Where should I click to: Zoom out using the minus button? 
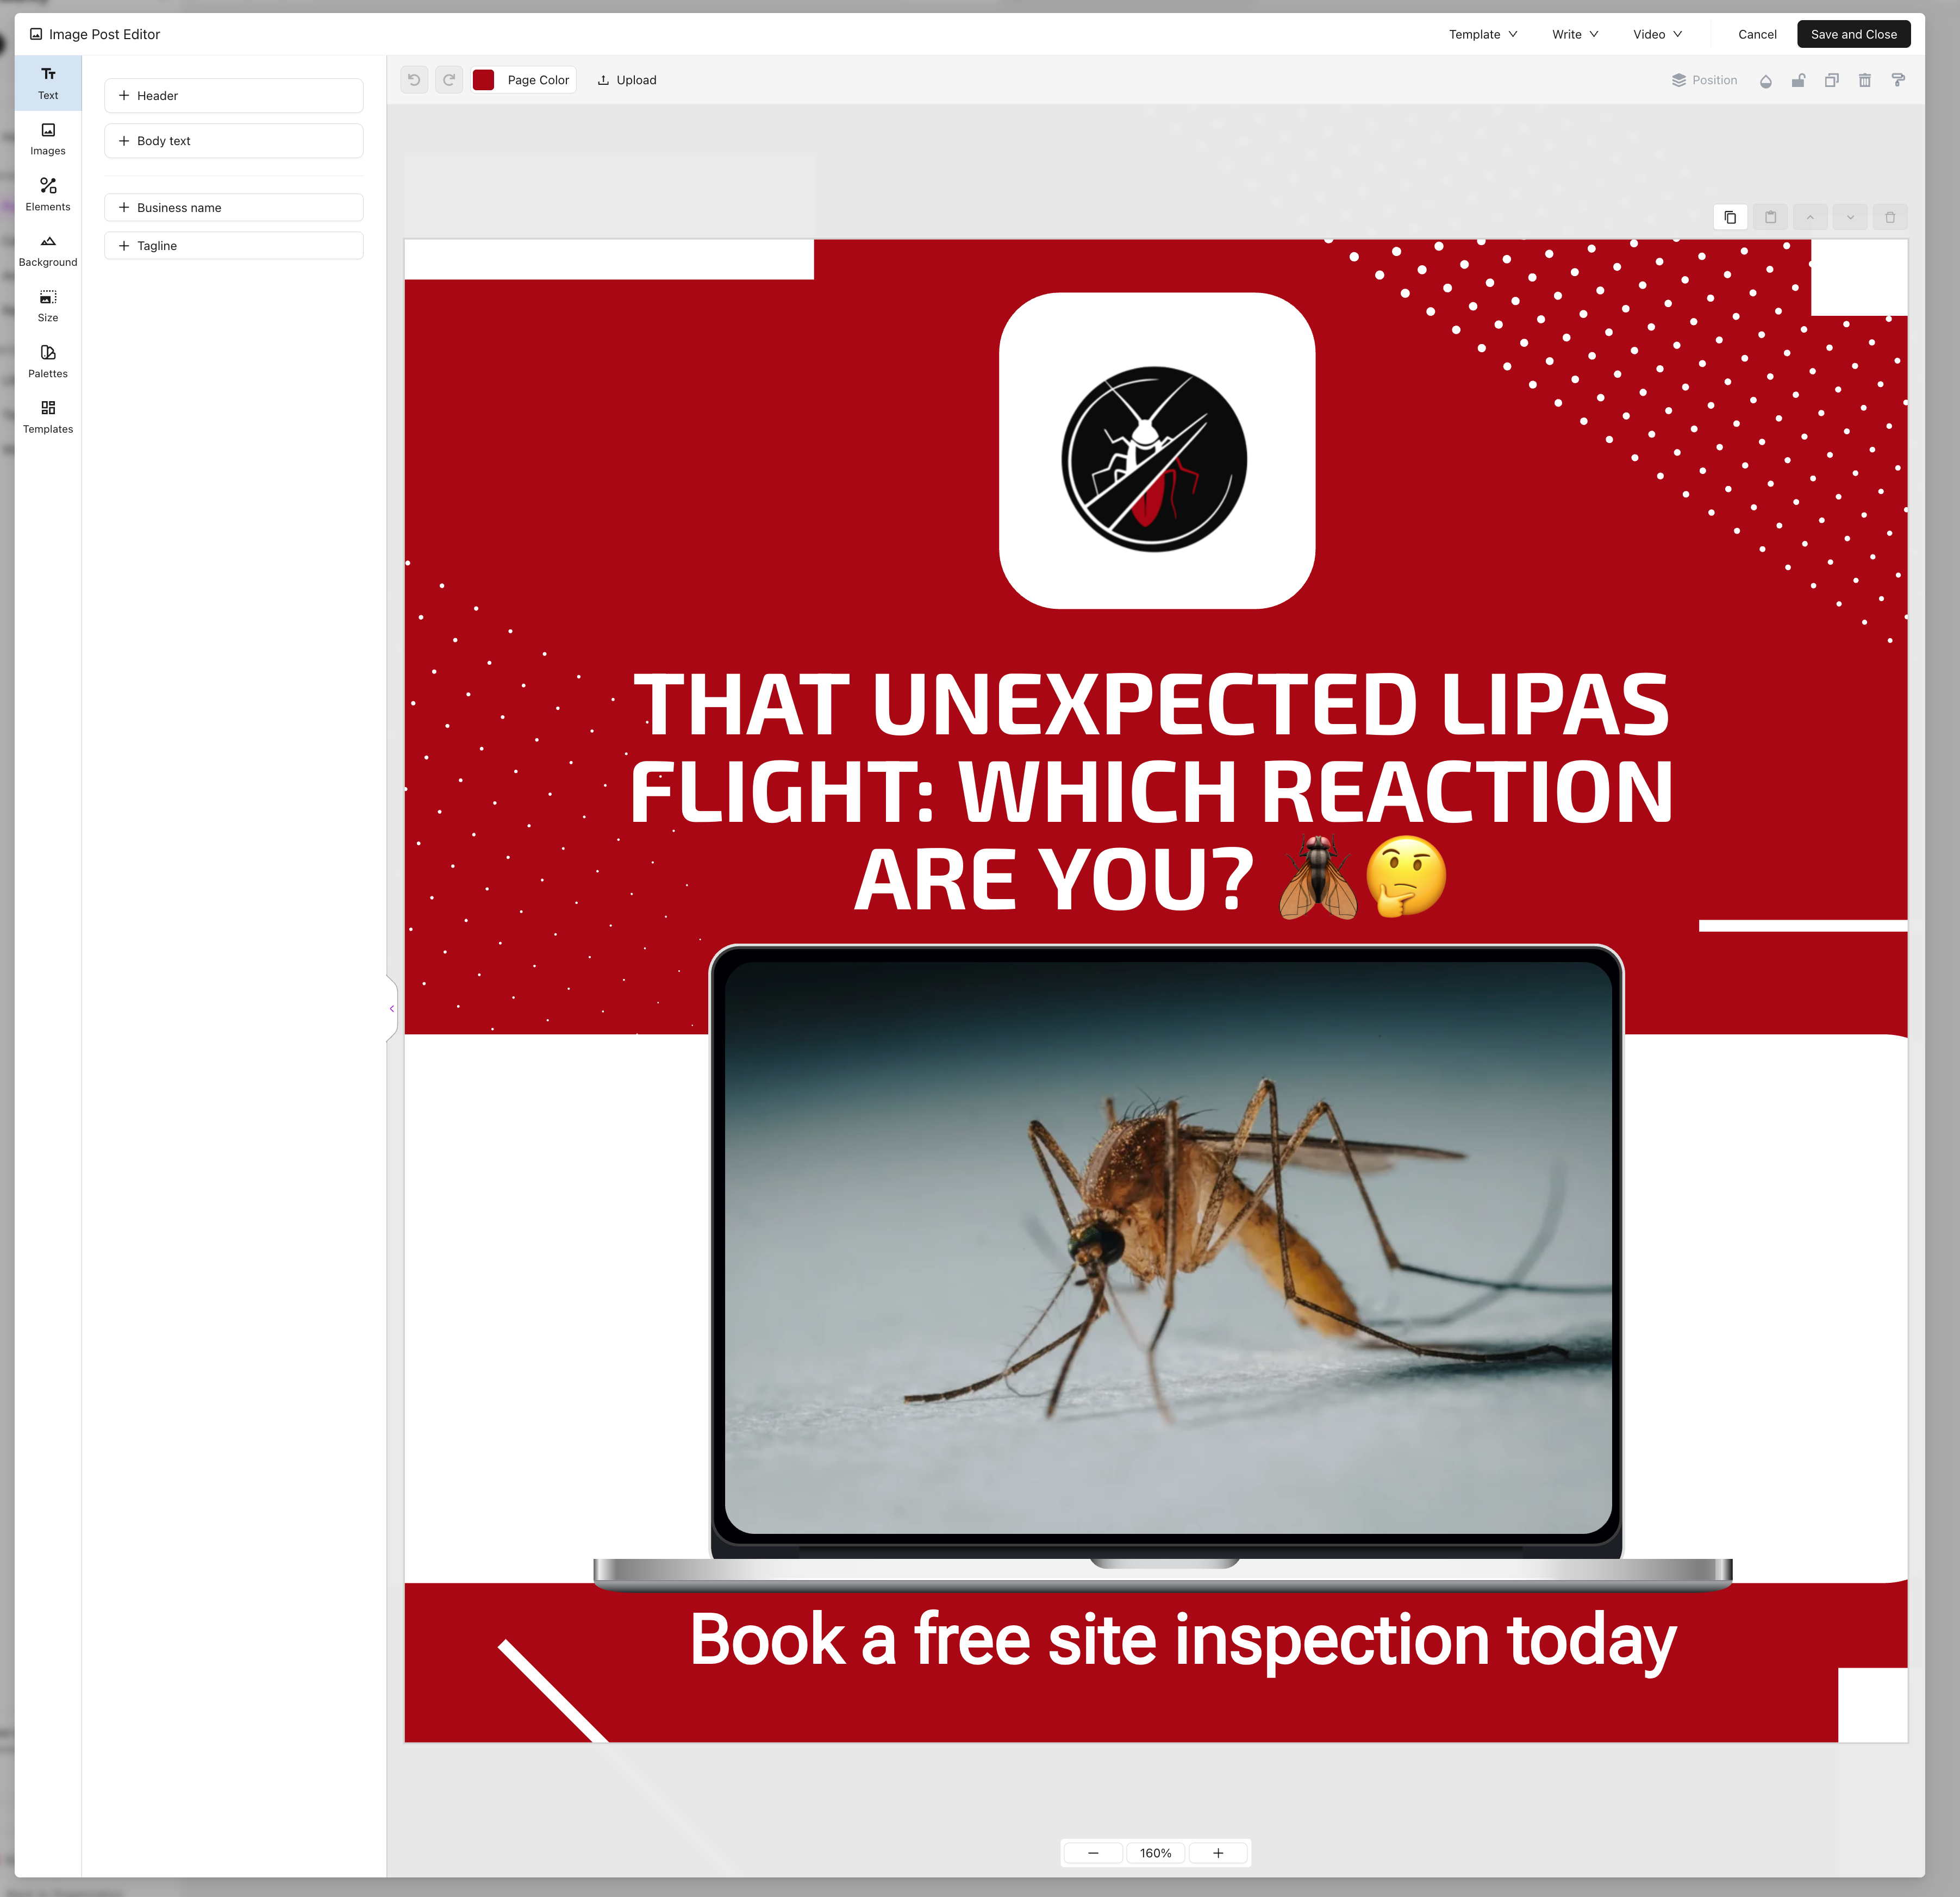(x=1093, y=1853)
